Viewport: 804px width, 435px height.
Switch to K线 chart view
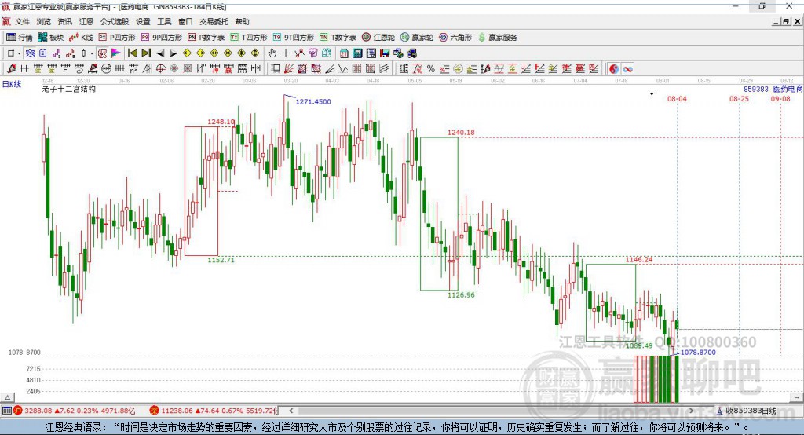(81, 38)
